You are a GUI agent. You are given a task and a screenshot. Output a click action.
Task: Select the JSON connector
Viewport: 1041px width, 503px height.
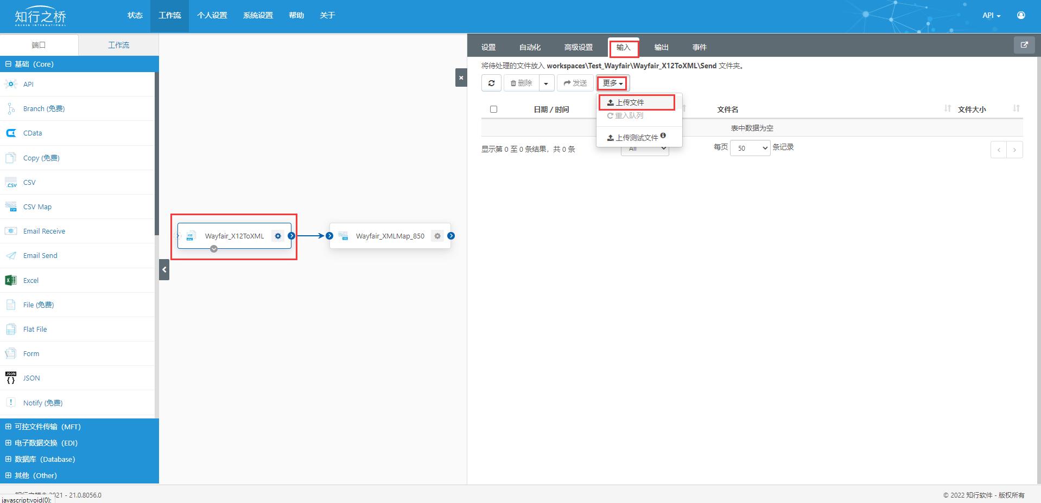[x=31, y=378]
